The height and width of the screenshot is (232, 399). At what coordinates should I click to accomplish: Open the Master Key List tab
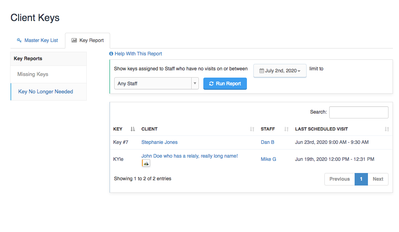[38, 40]
